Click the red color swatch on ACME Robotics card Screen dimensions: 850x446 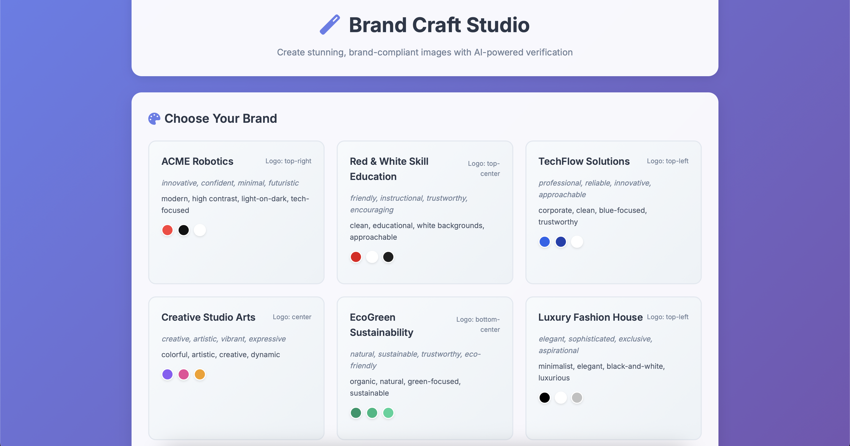(167, 230)
